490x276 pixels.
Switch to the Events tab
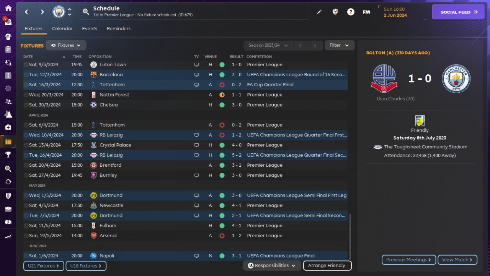[90, 29]
